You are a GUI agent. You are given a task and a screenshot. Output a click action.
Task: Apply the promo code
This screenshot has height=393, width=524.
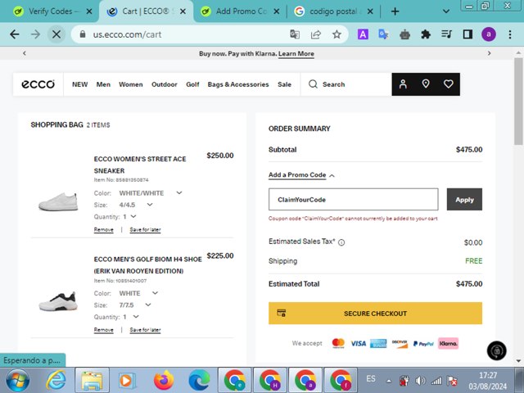click(x=464, y=200)
